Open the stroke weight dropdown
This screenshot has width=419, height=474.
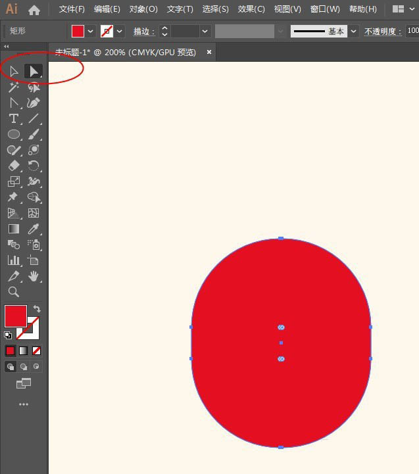point(205,31)
